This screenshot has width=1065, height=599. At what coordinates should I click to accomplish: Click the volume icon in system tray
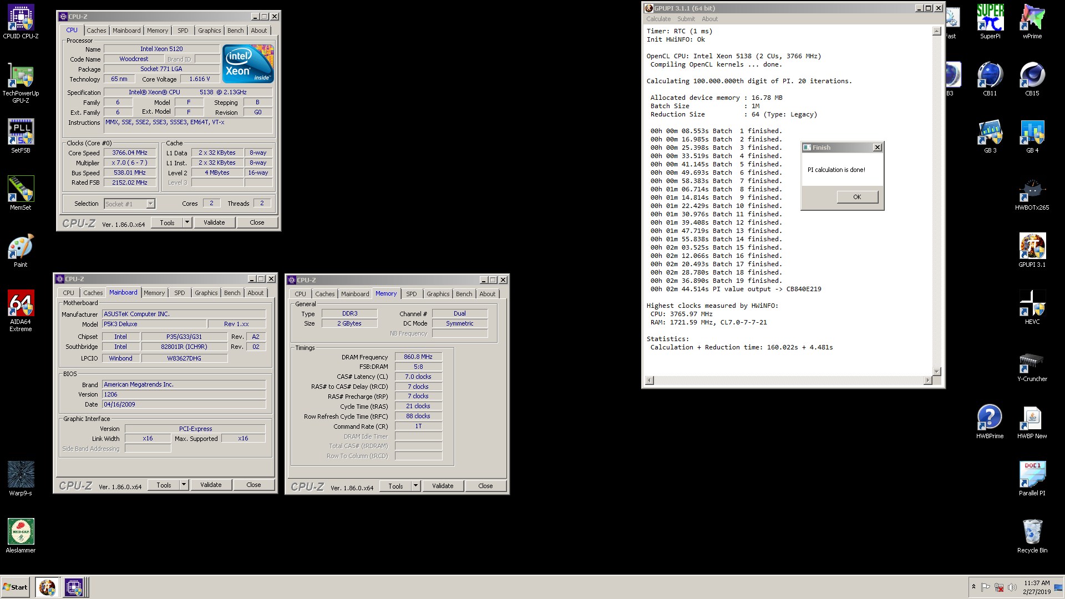click(1012, 587)
